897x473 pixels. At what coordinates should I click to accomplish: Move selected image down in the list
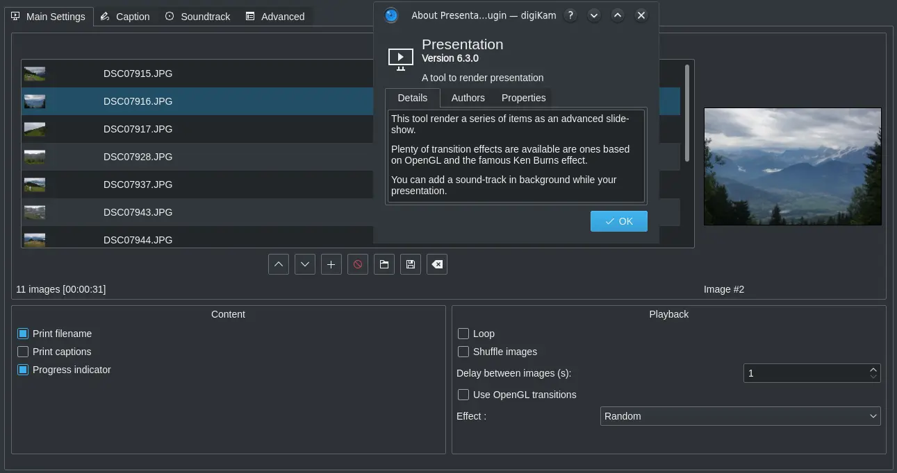tap(304, 264)
